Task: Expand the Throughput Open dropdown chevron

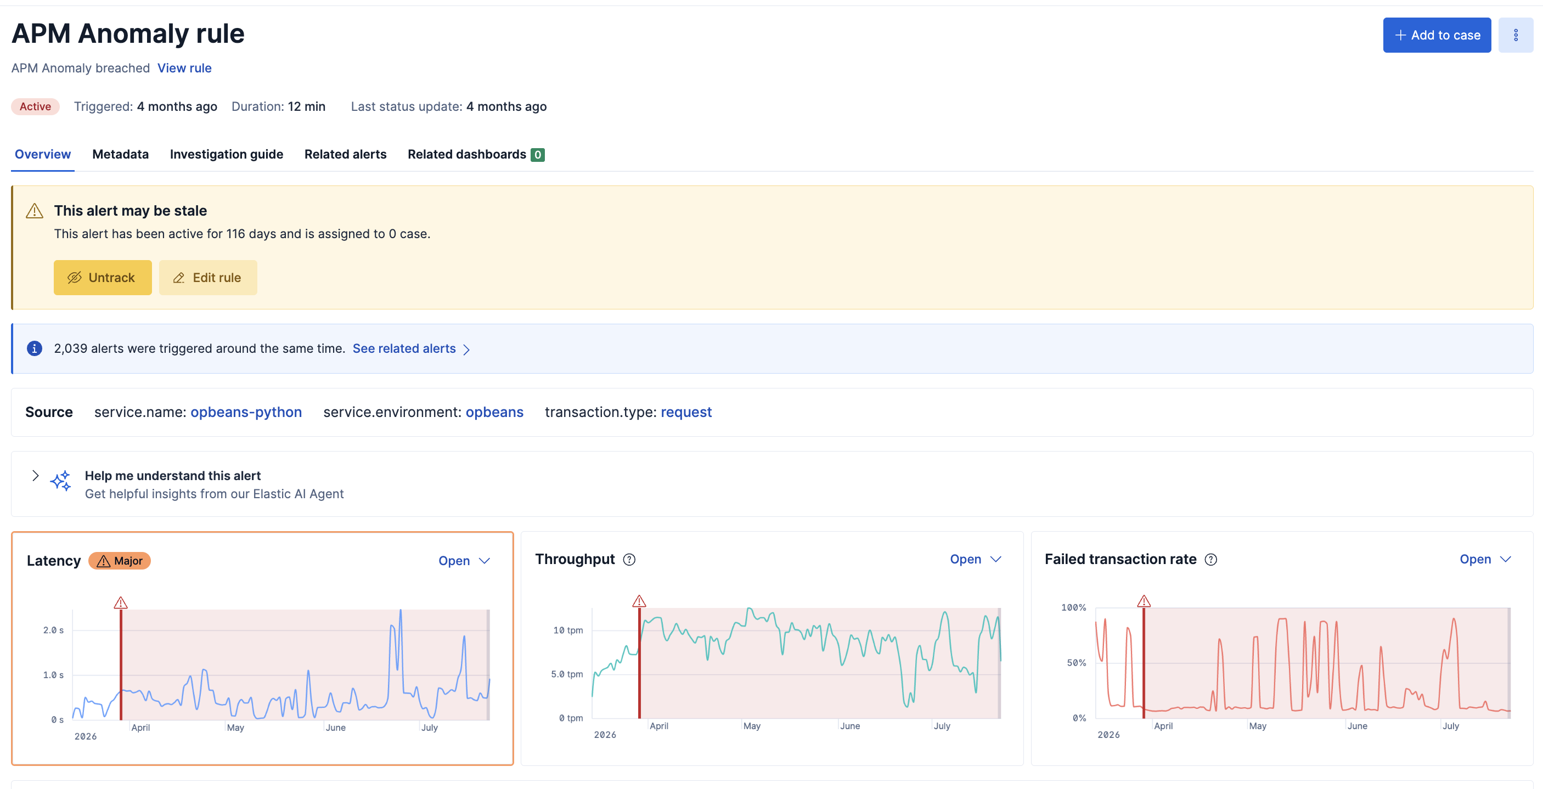Action: [x=996, y=559]
